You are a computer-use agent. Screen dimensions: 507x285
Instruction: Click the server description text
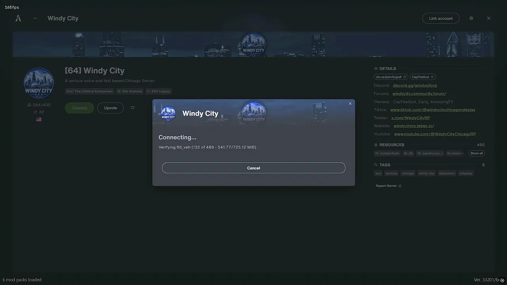pyautogui.click(x=110, y=81)
